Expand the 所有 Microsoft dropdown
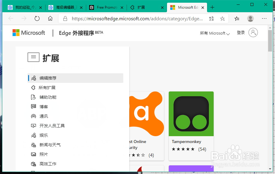 click(x=215, y=33)
